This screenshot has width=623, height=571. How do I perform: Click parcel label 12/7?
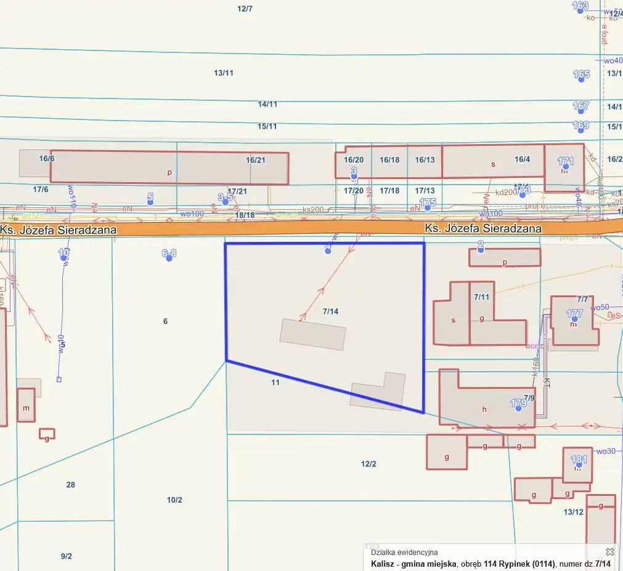245,9
